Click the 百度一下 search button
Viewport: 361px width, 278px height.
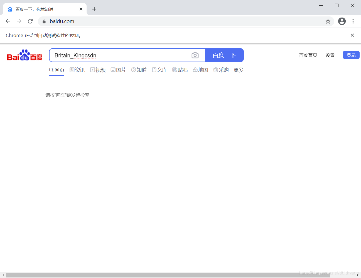[224, 55]
